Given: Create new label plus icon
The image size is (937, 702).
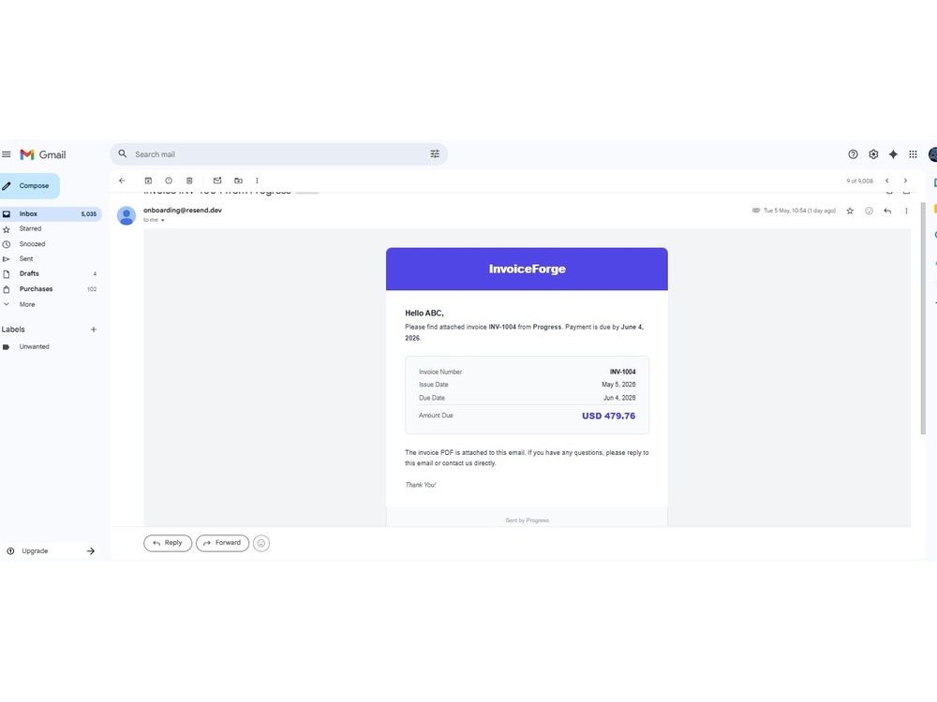Looking at the screenshot, I should (93, 329).
